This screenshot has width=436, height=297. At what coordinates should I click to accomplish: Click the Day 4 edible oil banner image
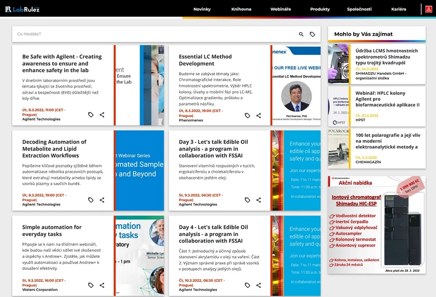click(x=297, y=256)
